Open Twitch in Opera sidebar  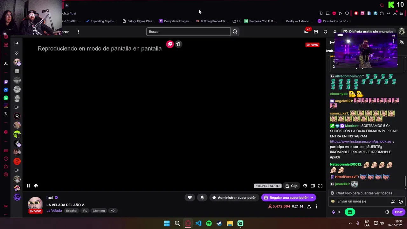tap(6, 82)
